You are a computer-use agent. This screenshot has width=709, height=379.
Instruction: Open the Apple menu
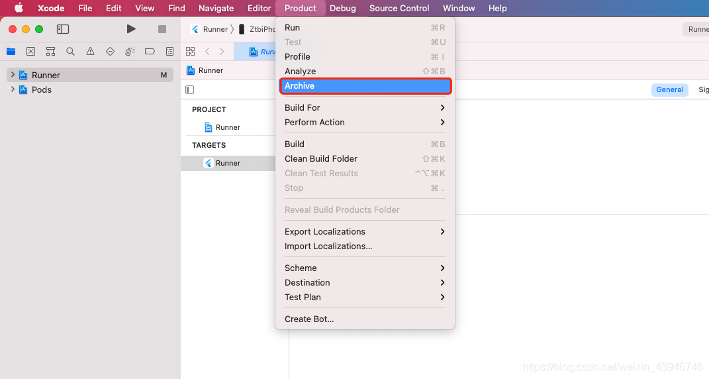(19, 8)
